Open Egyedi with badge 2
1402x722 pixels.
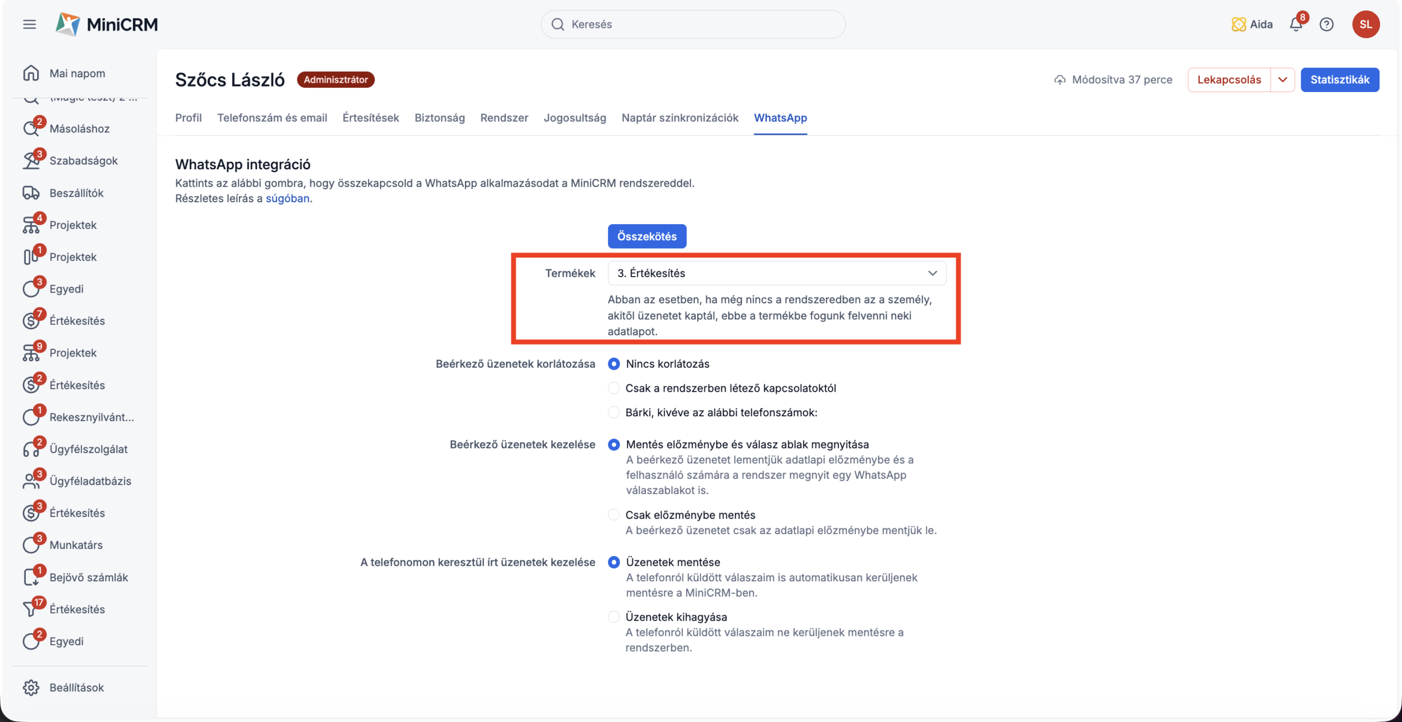pyautogui.click(x=66, y=641)
